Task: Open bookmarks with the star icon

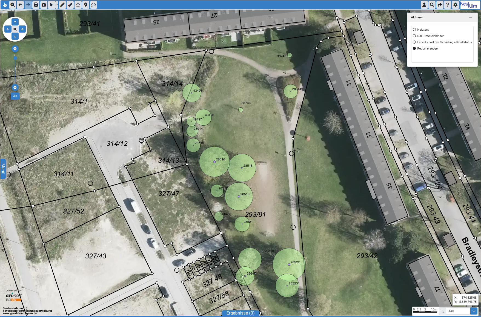Action: (78, 5)
